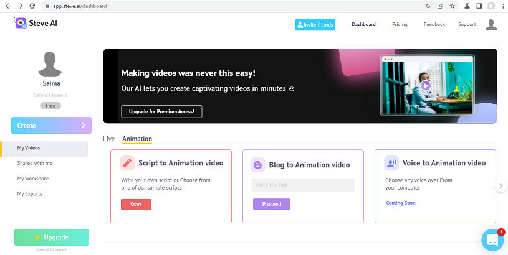The width and height of the screenshot is (508, 255).
Task: Click the Coming Soon link
Action: pyautogui.click(x=400, y=203)
